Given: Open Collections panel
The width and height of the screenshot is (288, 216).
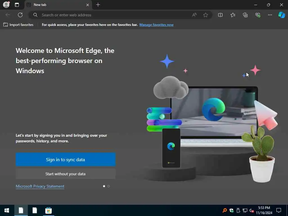Looking at the screenshot, I should [245, 15].
